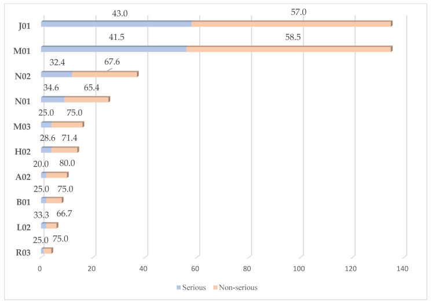The height and width of the screenshot is (305, 432).
Task: Select the 58.5 data label
Action: click(293, 37)
